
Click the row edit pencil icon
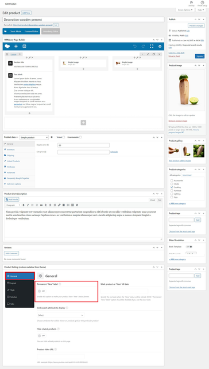pyautogui.click(x=148, y=54)
